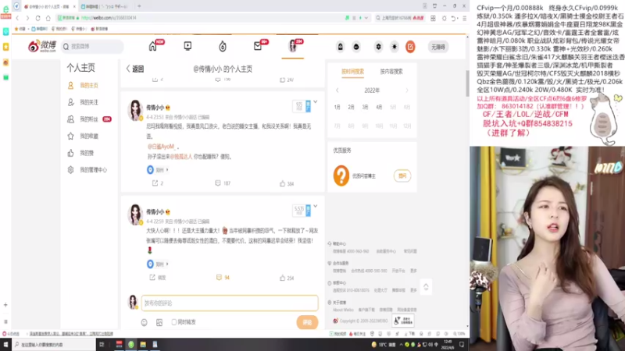Click the browser home button
625x351 pixels.
pos(48,18)
